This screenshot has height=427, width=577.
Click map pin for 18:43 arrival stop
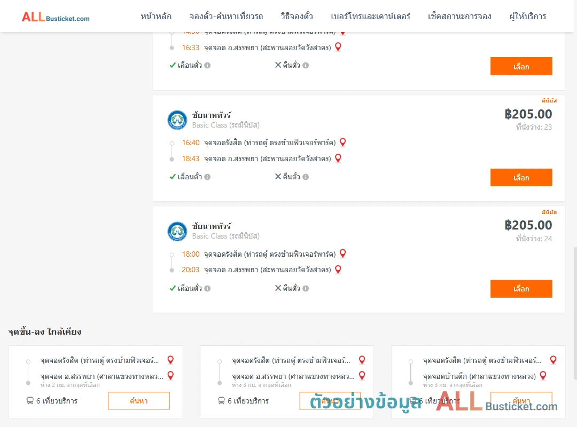[x=338, y=158]
